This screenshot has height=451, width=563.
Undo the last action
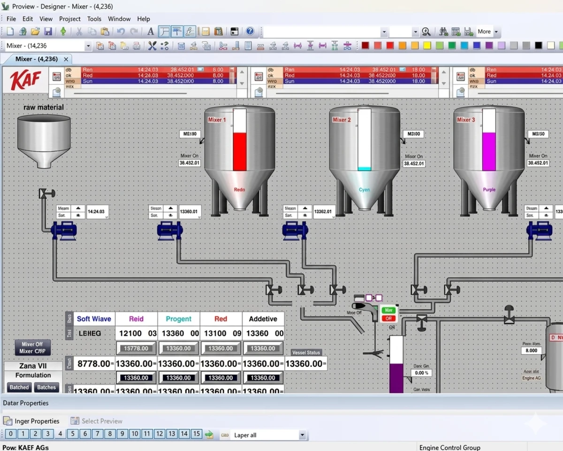click(x=121, y=31)
